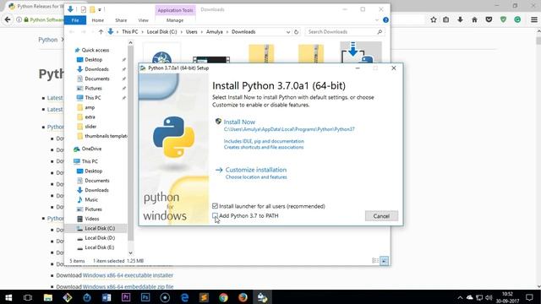Go up one folder level in Explorer

coord(101,32)
